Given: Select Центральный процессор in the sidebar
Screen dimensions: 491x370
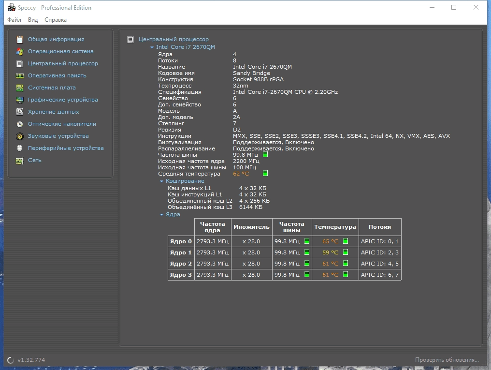Looking at the screenshot, I should pos(63,63).
